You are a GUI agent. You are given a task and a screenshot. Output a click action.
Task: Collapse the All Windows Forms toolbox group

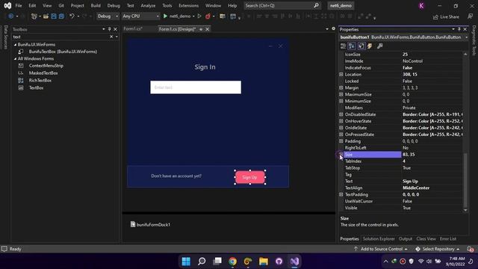click(15, 58)
